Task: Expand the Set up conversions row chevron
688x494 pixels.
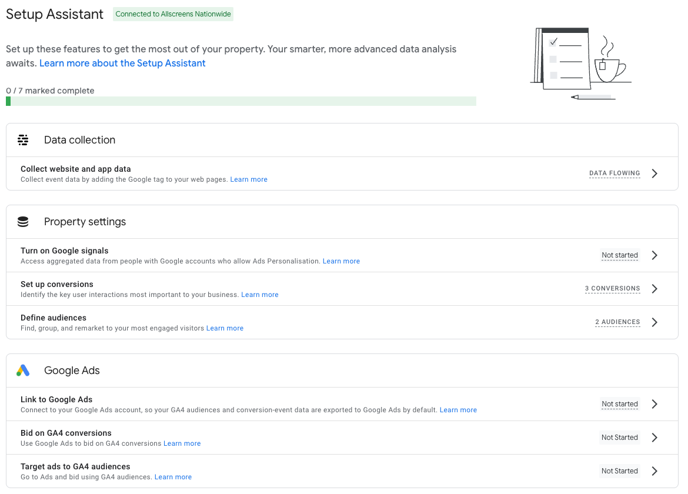Action: (654, 289)
